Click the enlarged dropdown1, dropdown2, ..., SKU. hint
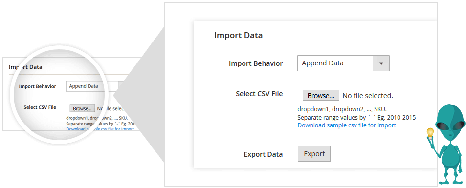This screenshot has height=188, width=466. tap(342, 109)
